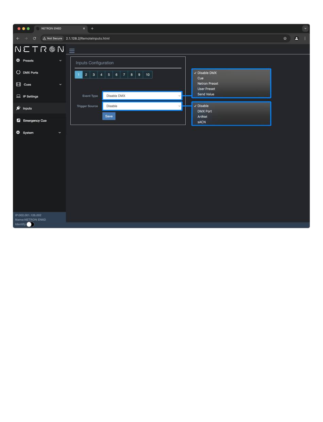This screenshot has width=323, height=422.
Task: Click the Inputs plug icon
Action: tap(18, 108)
